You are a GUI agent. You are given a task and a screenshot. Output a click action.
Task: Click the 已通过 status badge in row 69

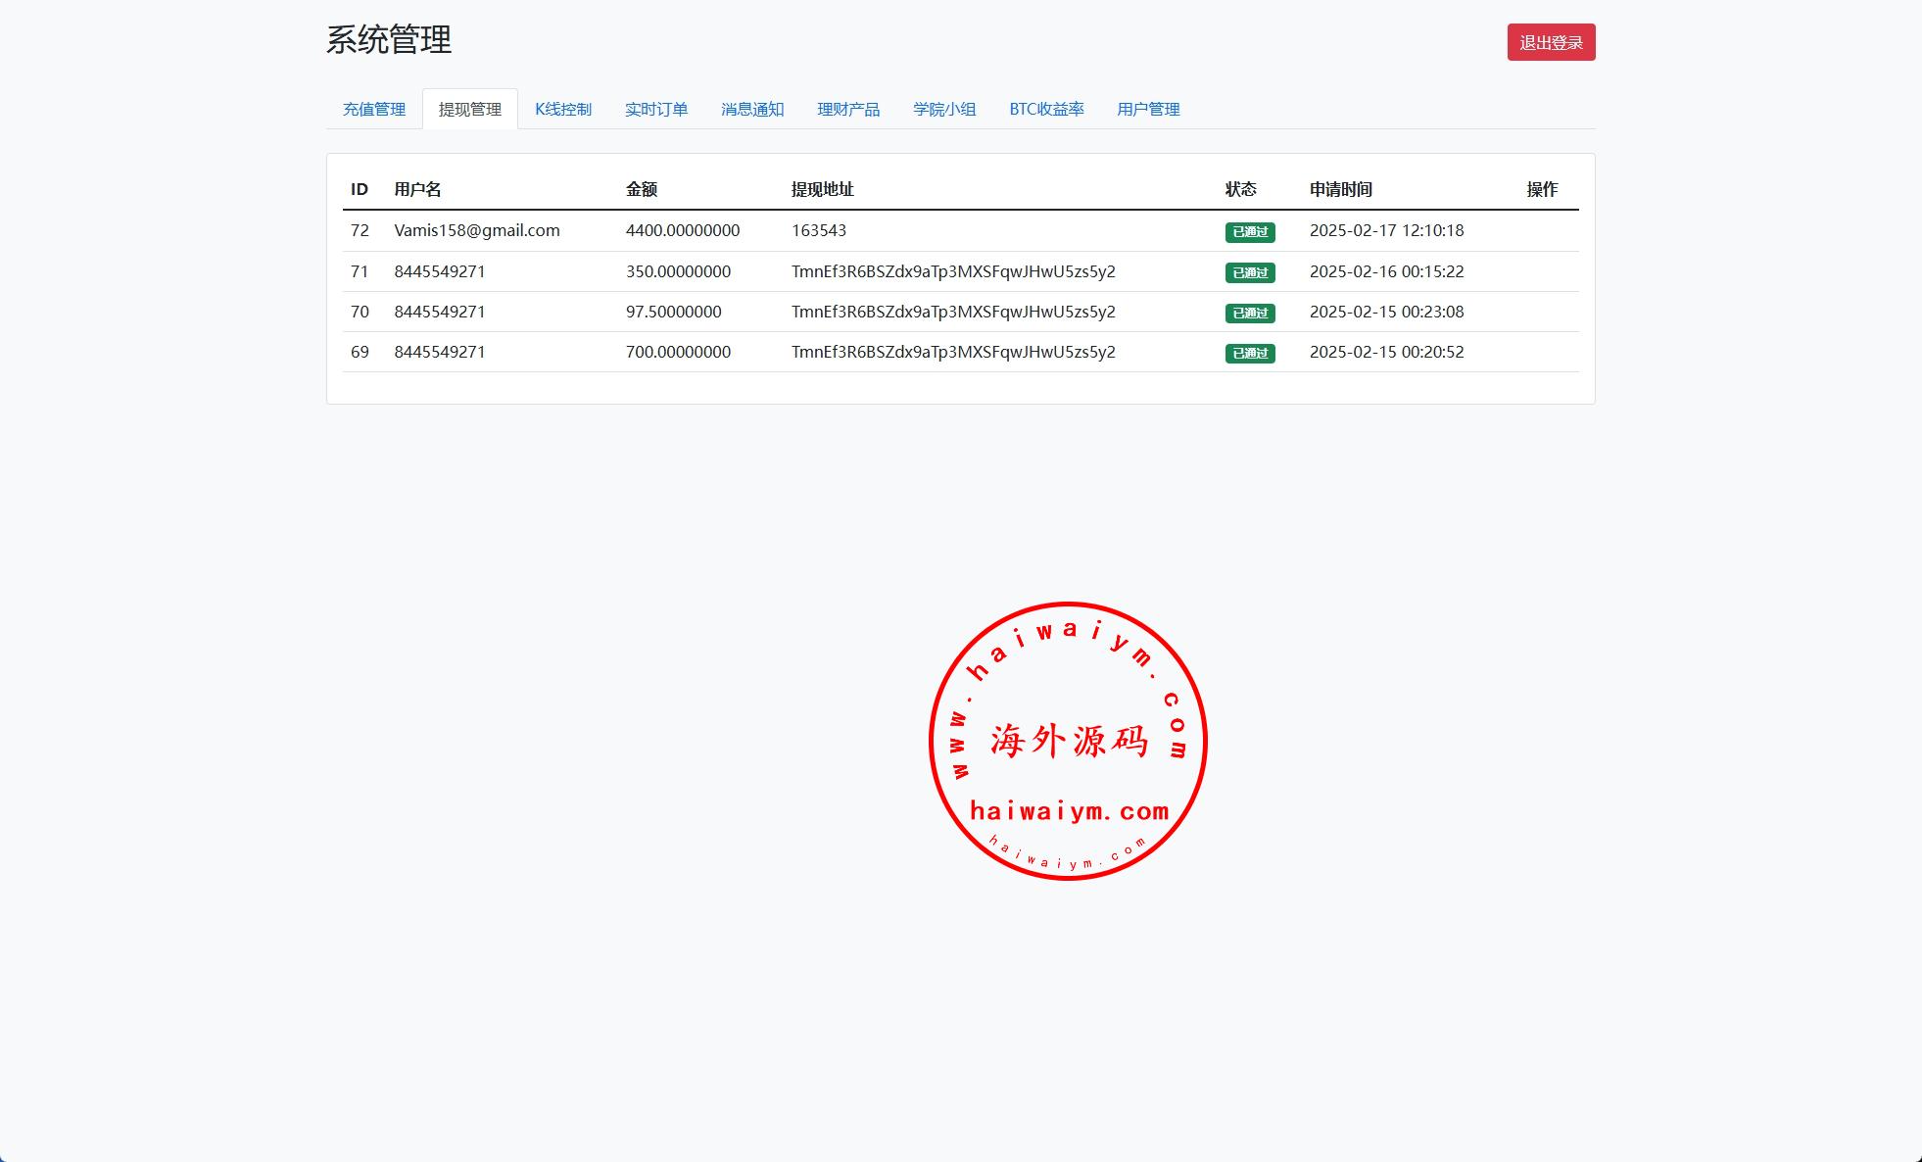pos(1249,353)
